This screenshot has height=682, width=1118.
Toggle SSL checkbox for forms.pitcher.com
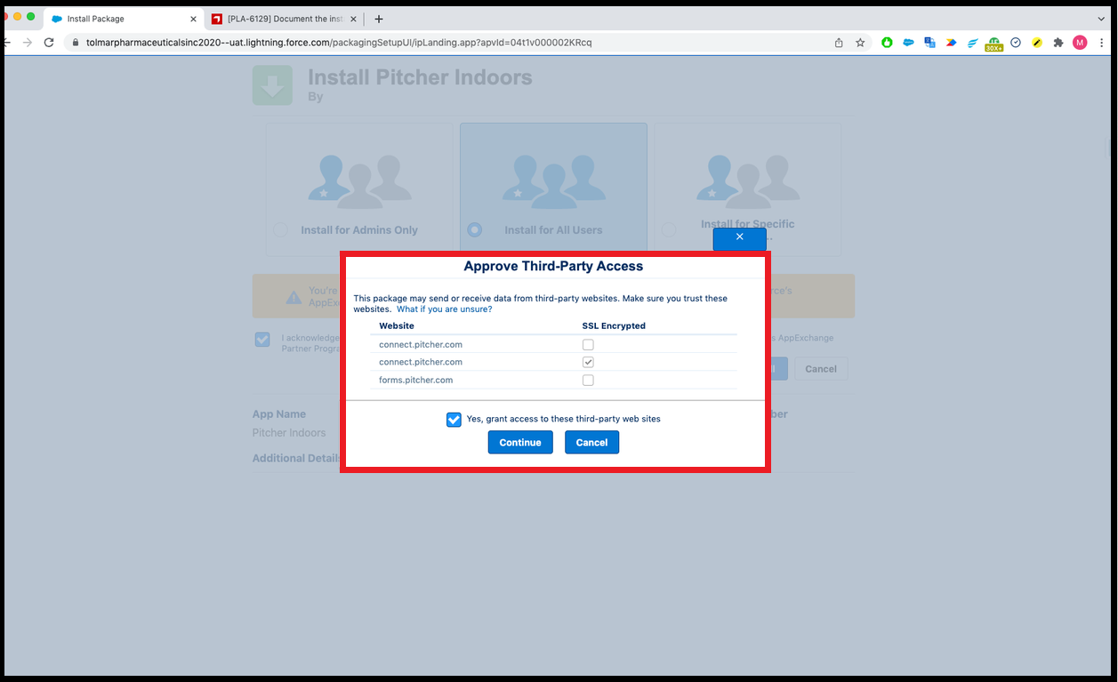click(x=588, y=381)
